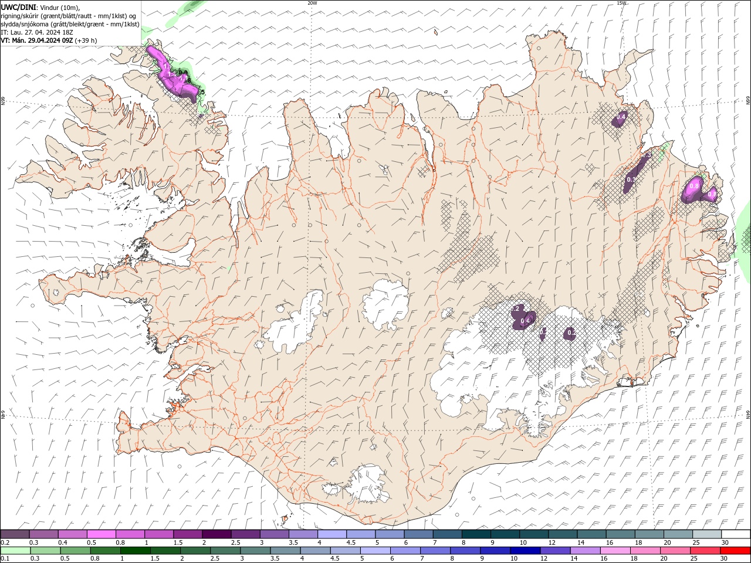Click the light lavender 4 swatch in upper legend
The height and width of the screenshot is (563, 751).
[332, 534]
